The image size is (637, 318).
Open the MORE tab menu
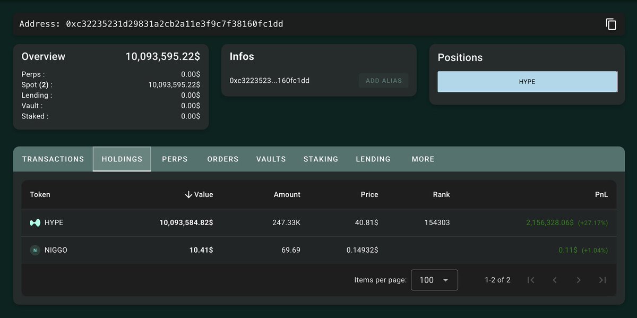[x=423, y=159]
